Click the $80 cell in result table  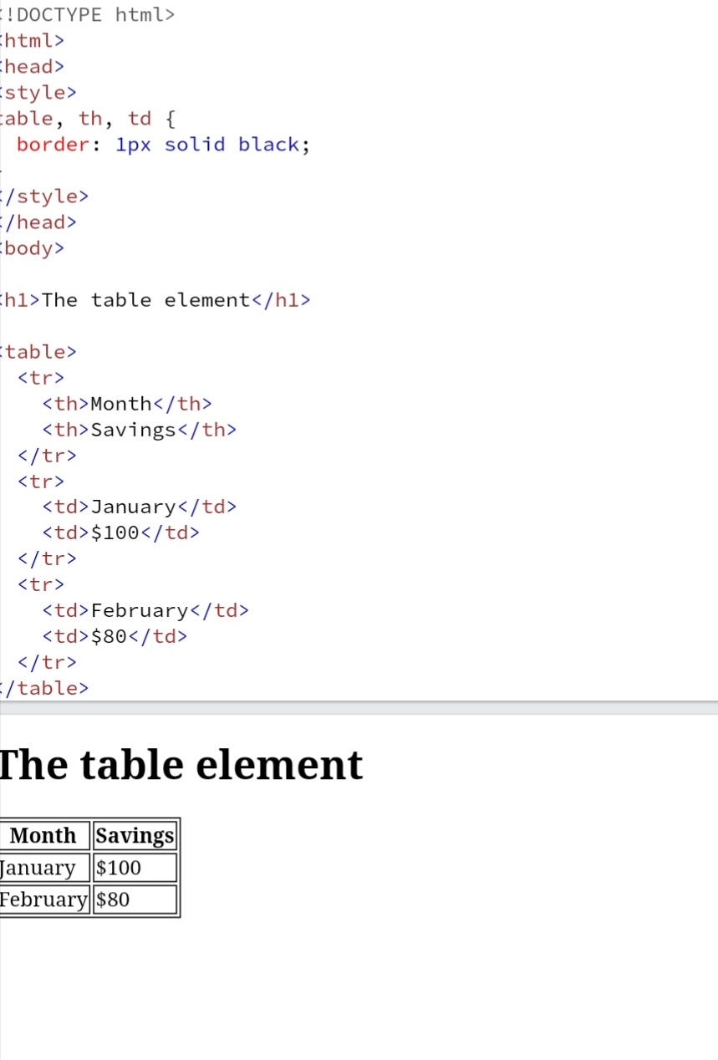coord(113,899)
